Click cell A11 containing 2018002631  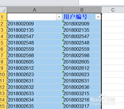(x=35, y=81)
